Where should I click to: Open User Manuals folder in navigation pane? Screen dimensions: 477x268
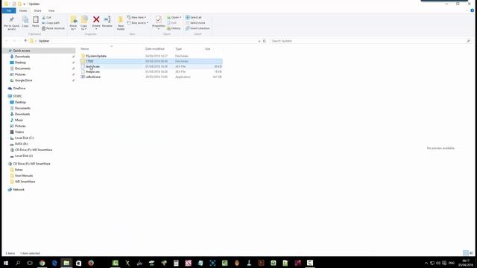tap(24, 176)
